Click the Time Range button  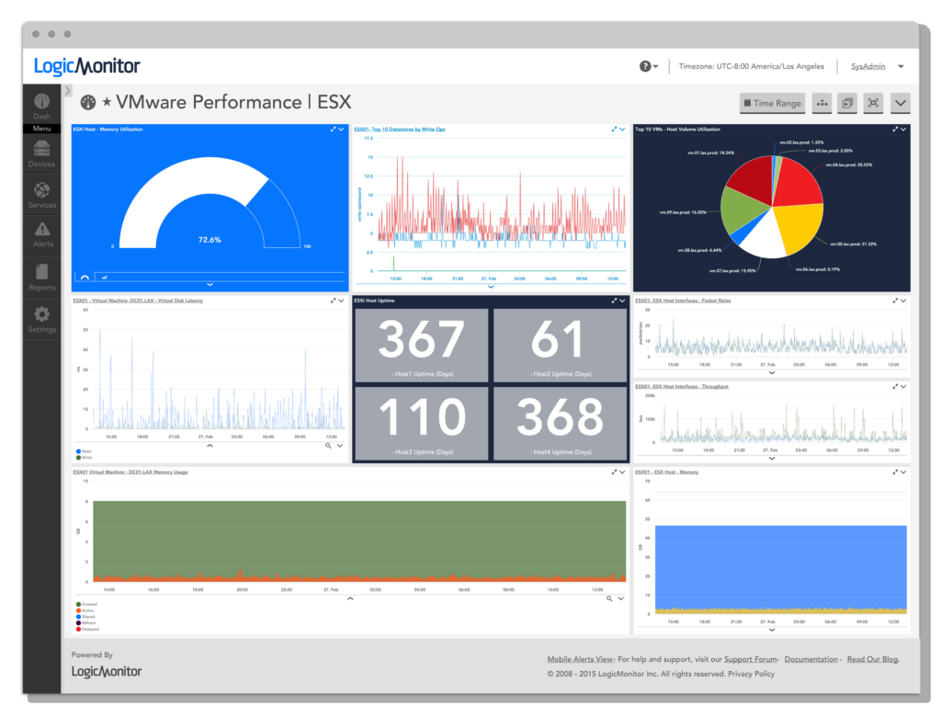[772, 103]
